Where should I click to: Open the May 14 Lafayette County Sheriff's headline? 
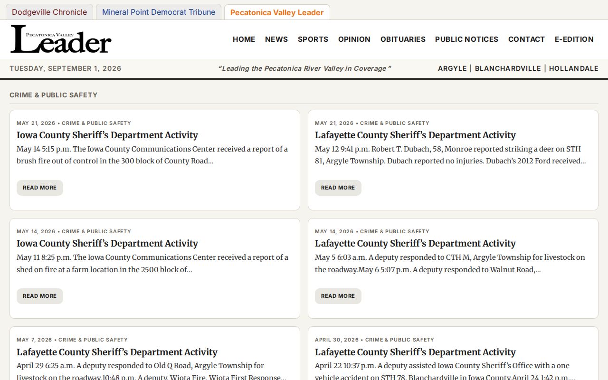(x=415, y=244)
